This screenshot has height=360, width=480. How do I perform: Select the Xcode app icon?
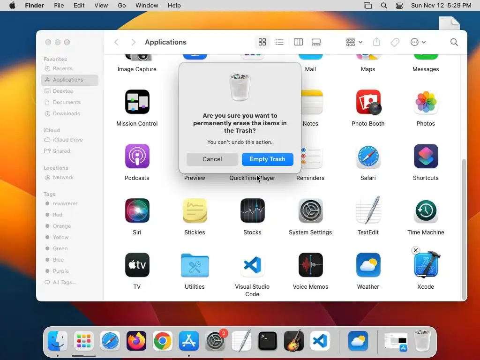427,265
